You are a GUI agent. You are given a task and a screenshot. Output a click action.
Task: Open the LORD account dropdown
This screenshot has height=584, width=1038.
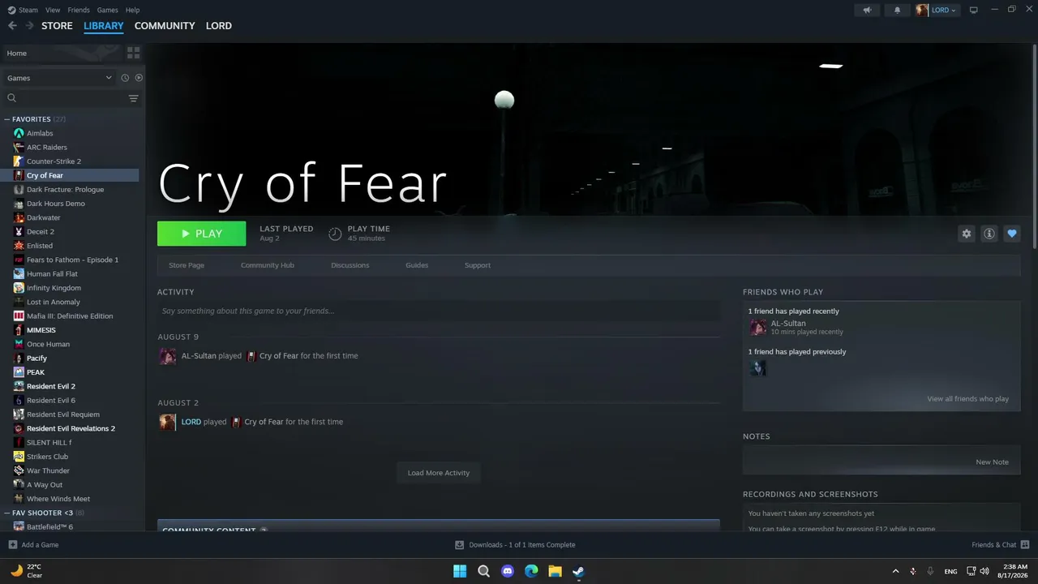[x=937, y=10]
